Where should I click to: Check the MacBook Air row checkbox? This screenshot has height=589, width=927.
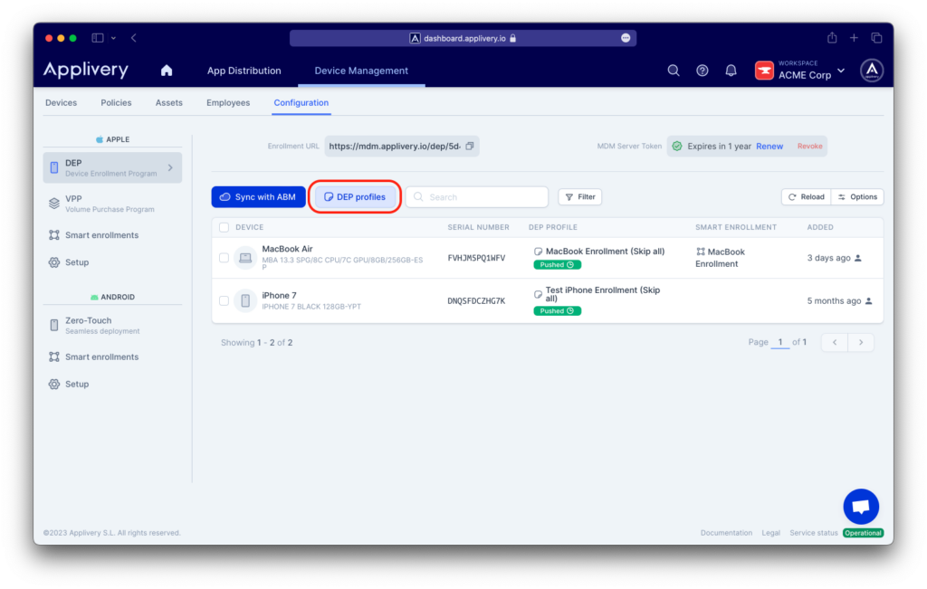pos(225,258)
